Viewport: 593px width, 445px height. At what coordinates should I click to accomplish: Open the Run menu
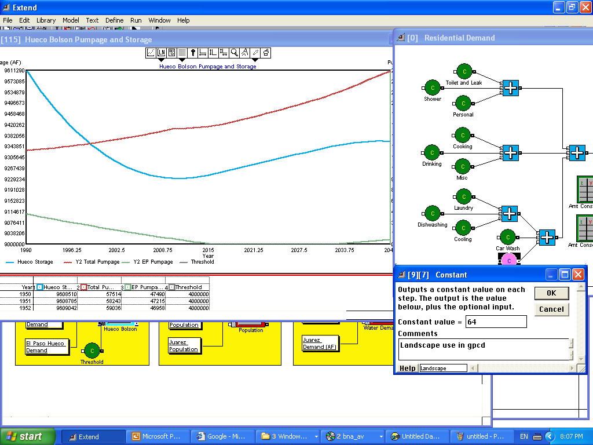136,20
